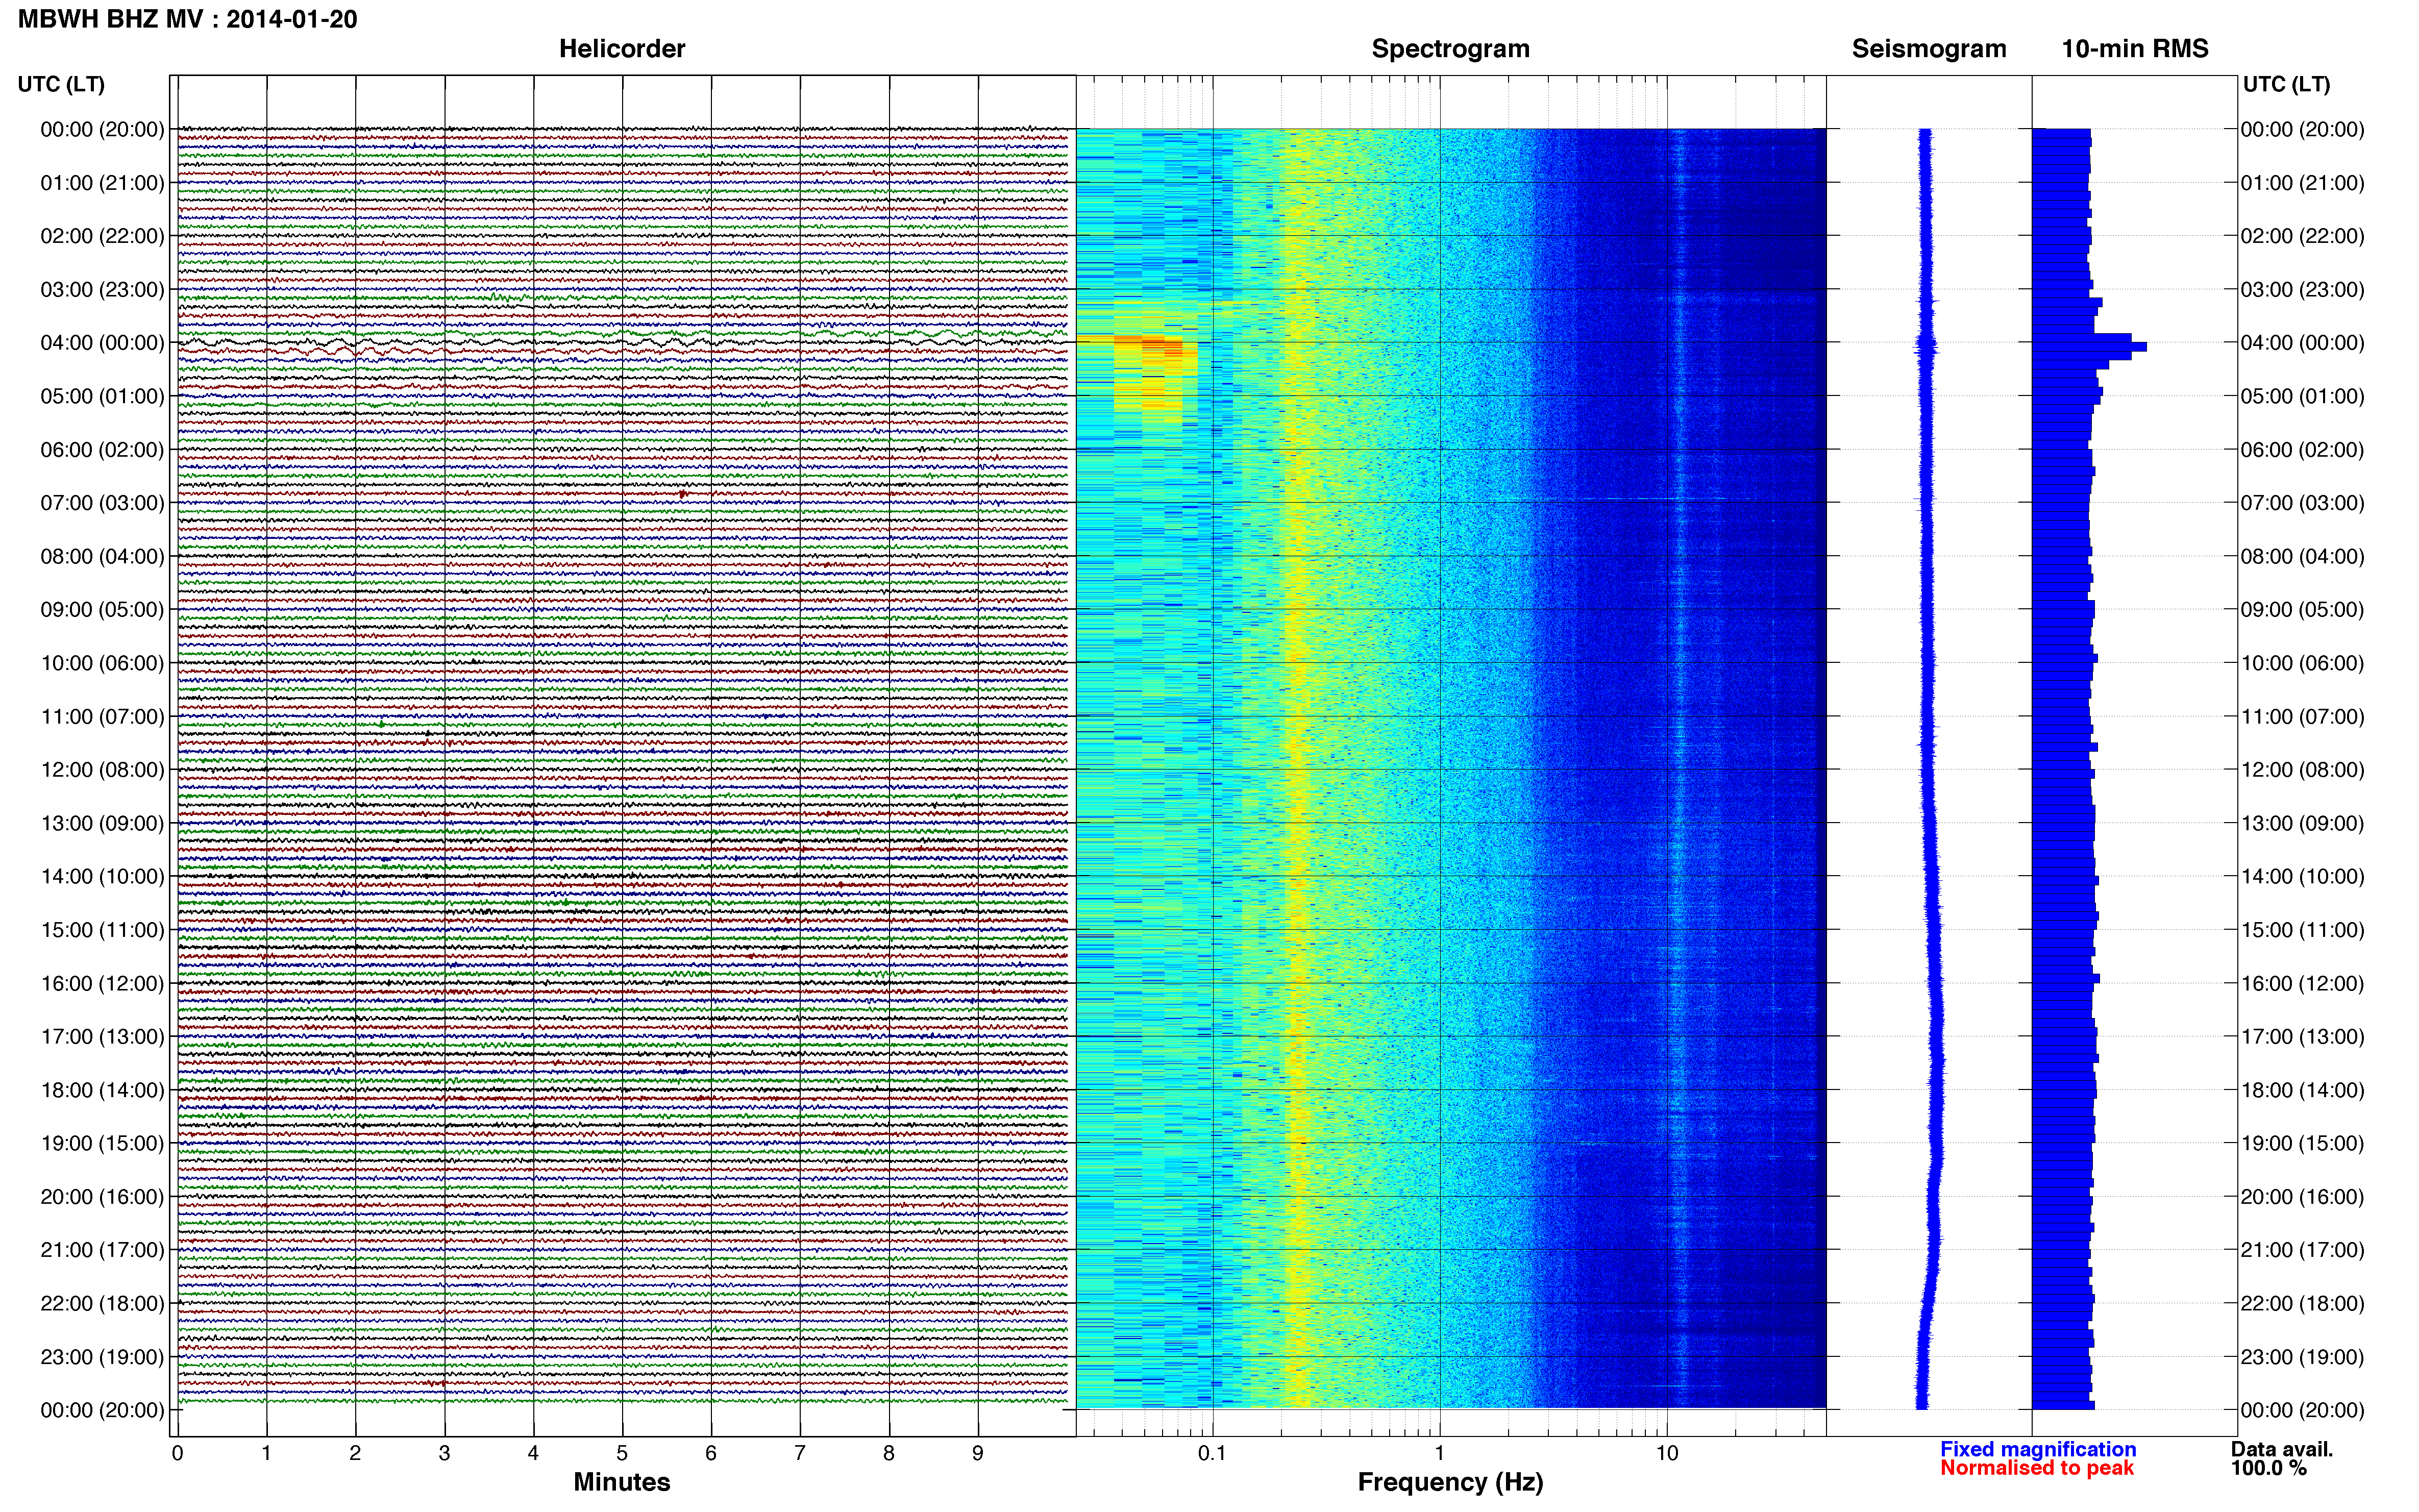Click the left time label '01:00 (21:00)'
Screen dimensions: 2419x1512
pyautogui.click(x=102, y=183)
